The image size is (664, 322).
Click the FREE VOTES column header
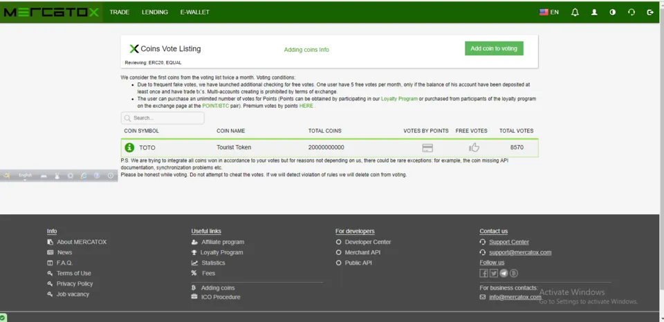coord(471,131)
